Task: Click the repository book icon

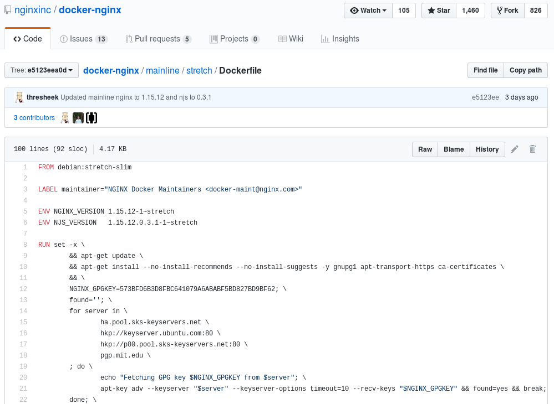Action: [8, 10]
